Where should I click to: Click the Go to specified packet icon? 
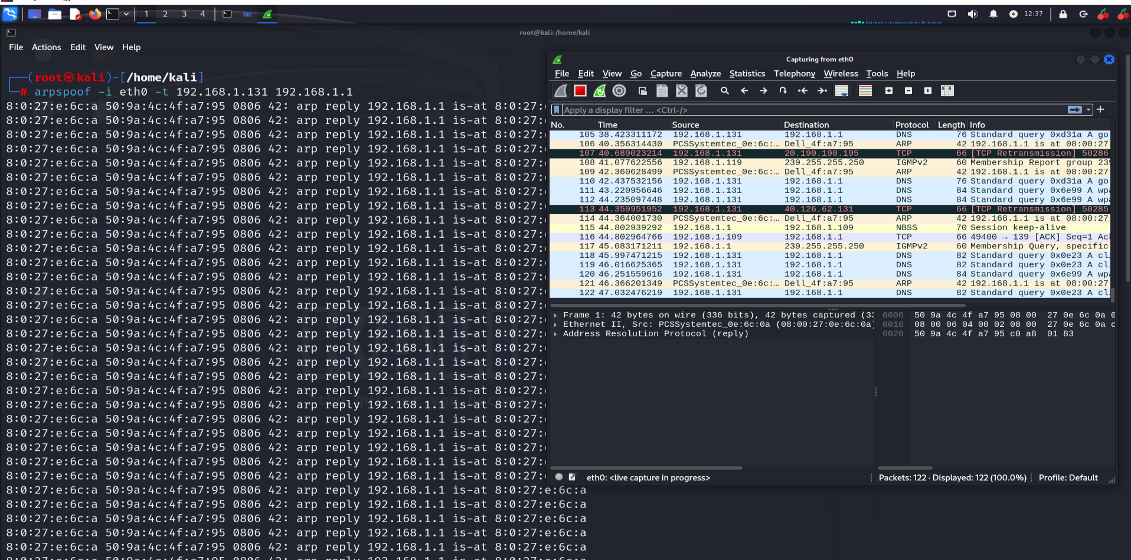[x=783, y=91]
